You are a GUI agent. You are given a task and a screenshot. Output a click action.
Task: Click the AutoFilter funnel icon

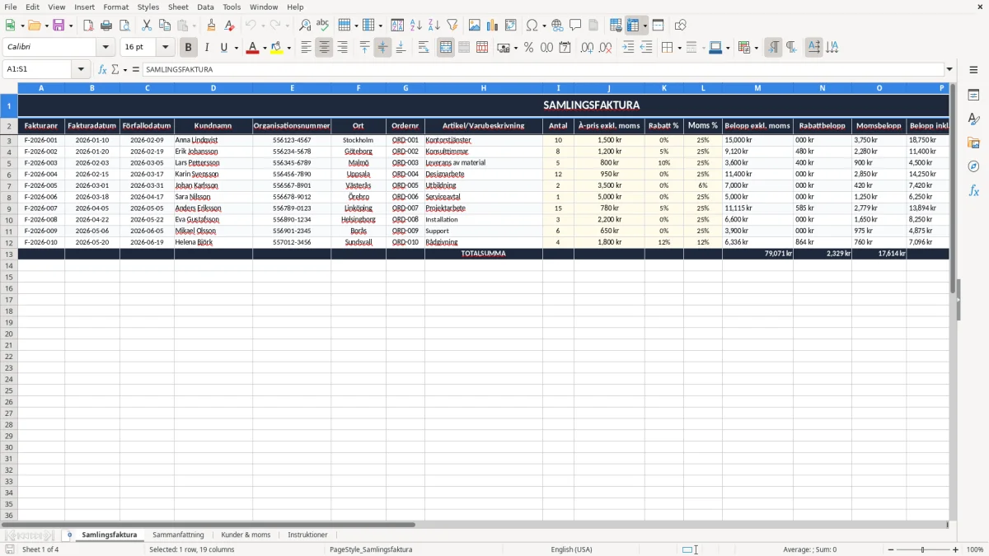452,26
